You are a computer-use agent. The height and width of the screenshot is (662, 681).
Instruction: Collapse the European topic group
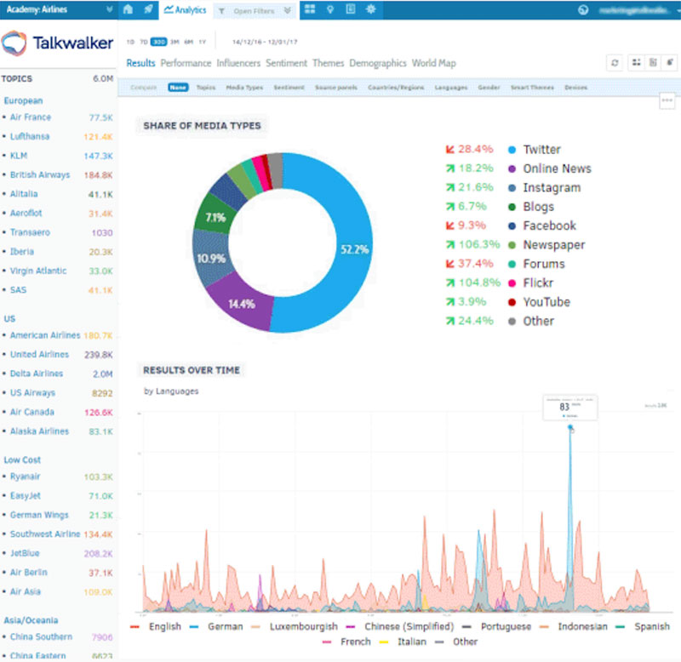(24, 100)
